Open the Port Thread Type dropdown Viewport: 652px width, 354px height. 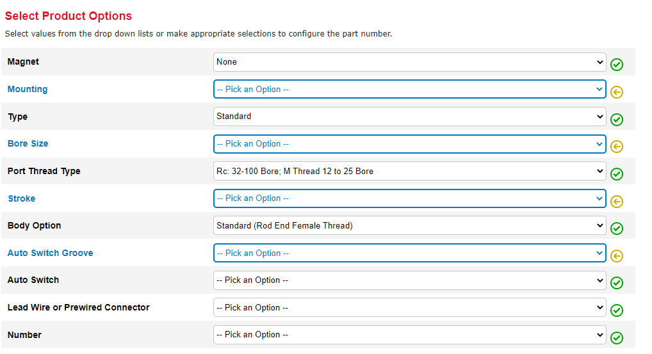pos(410,171)
